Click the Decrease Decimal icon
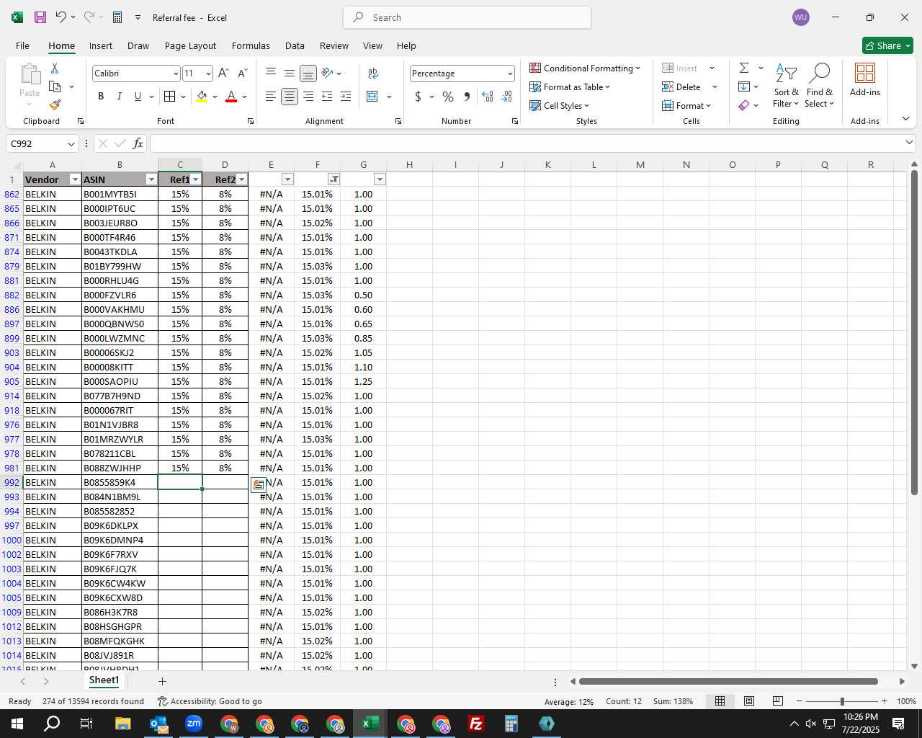Viewport: 922px width, 738px height. 506,97
